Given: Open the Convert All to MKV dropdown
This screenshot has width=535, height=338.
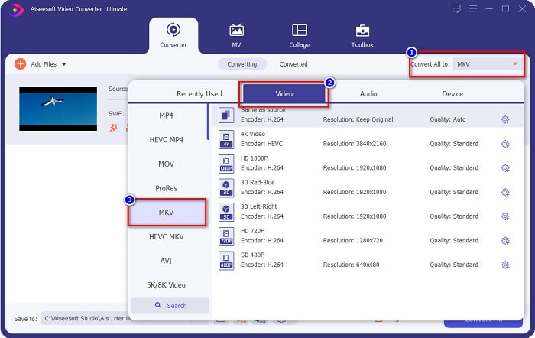Looking at the screenshot, I should 488,64.
